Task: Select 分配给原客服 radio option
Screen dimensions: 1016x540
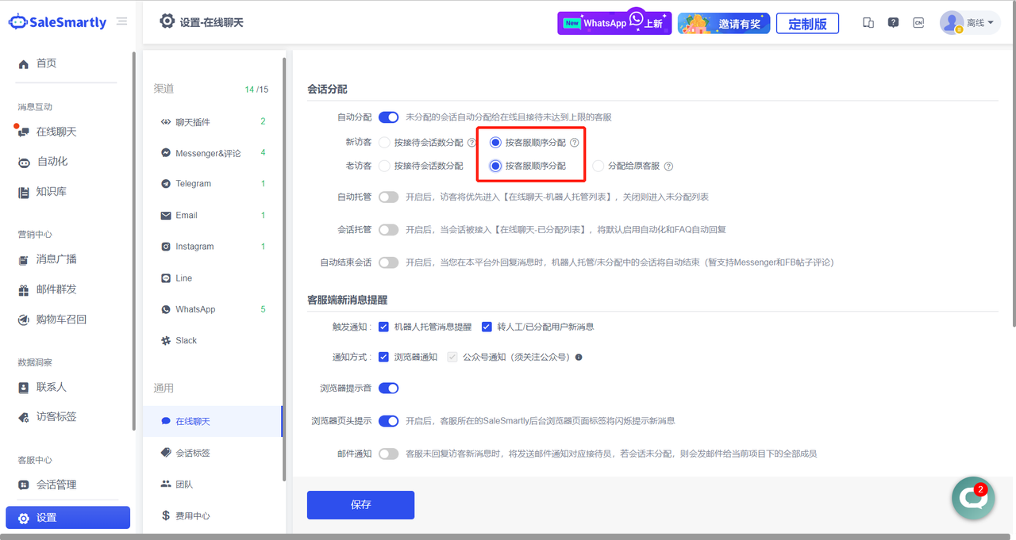Action: pyautogui.click(x=598, y=167)
